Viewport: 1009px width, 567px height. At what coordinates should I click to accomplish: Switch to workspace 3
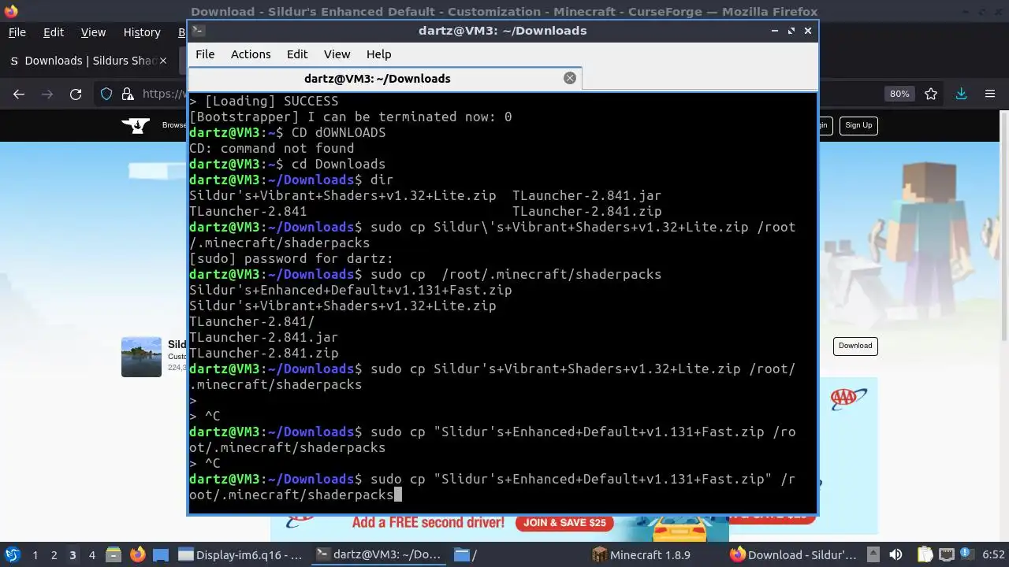[73, 555]
